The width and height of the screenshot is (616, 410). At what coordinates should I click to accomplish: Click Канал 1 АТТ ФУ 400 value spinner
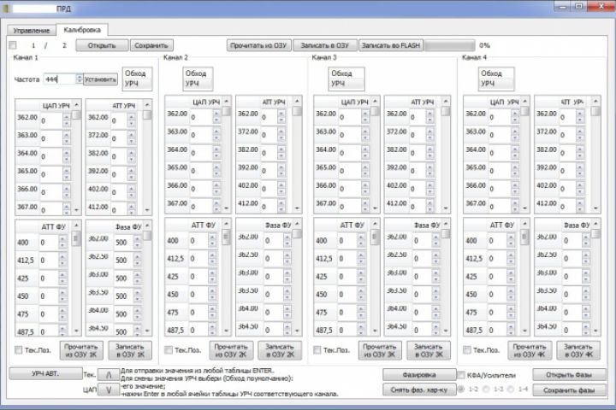[62, 242]
